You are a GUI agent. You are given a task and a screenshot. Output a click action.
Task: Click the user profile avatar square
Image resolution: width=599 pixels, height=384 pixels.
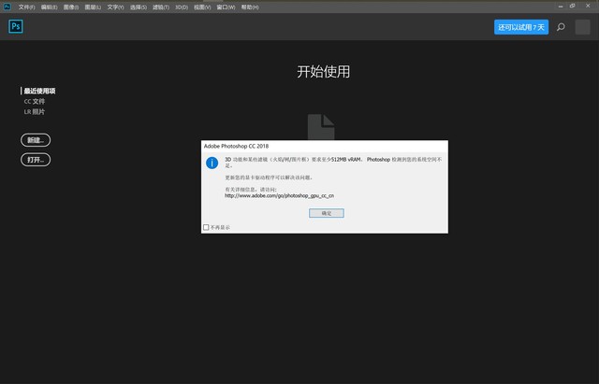(582, 27)
